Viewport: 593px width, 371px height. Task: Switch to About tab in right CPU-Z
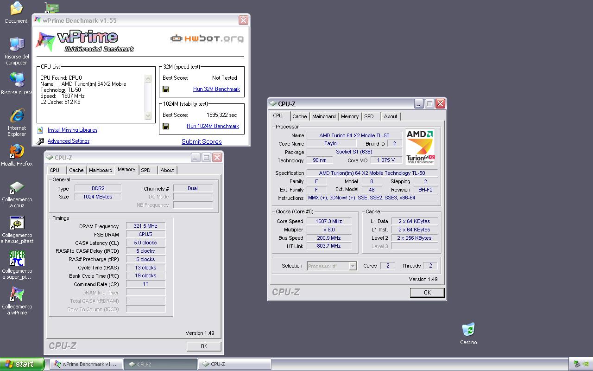point(391,117)
